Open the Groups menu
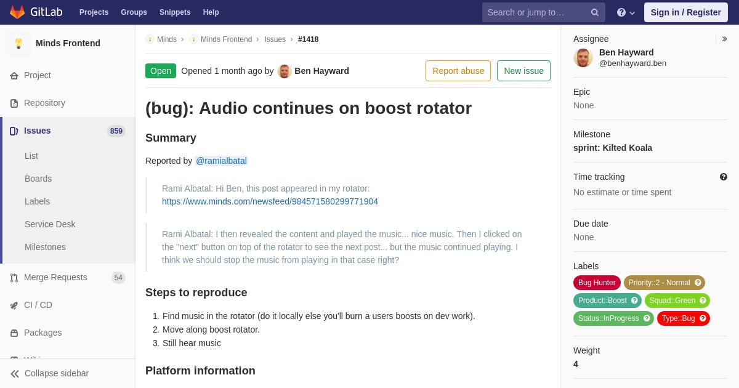This screenshot has height=388, width=739. [134, 12]
